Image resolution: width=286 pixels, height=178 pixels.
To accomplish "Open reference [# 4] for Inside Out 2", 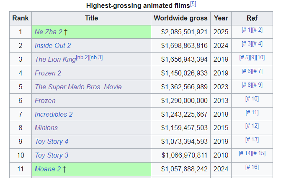I will [x=257, y=43].
